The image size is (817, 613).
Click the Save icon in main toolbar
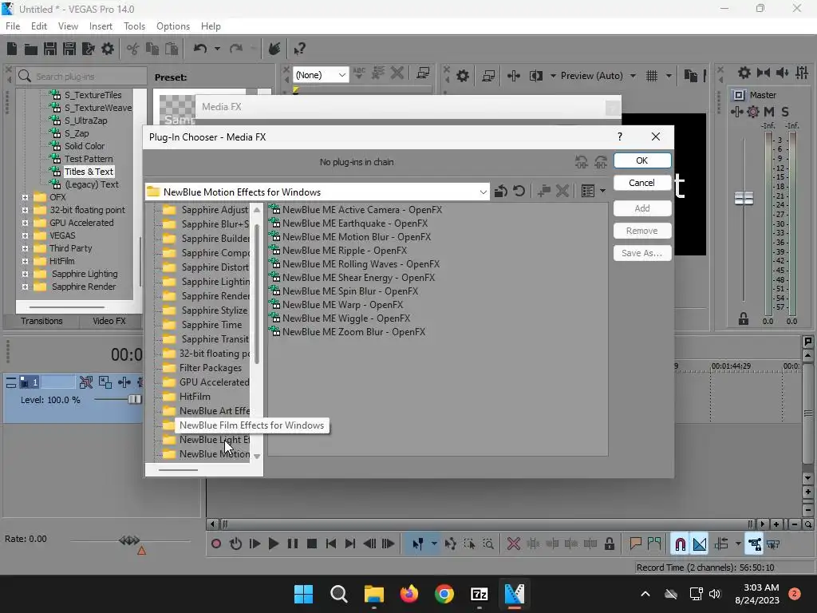[50, 49]
